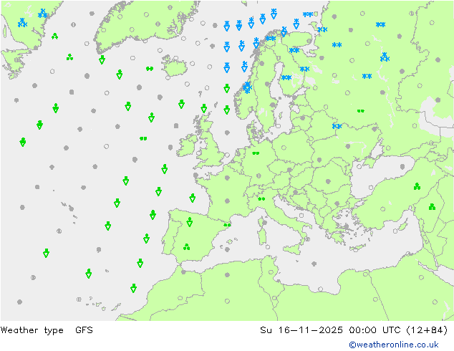Click the 'GFS' model label
The width and height of the screenshot is (454, 351).
click(x=84, y=330)
